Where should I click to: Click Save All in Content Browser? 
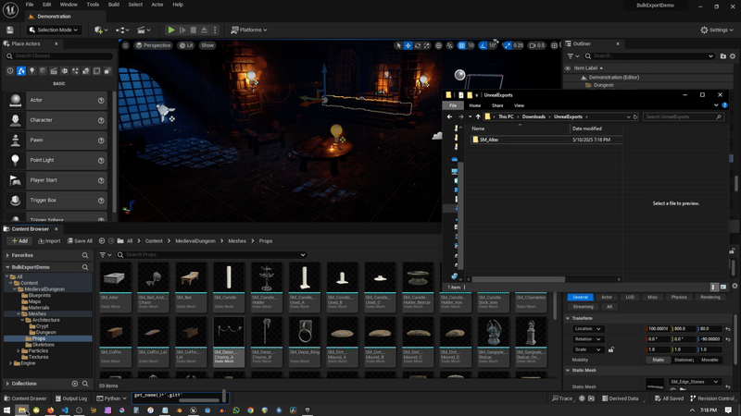point(80,240)
